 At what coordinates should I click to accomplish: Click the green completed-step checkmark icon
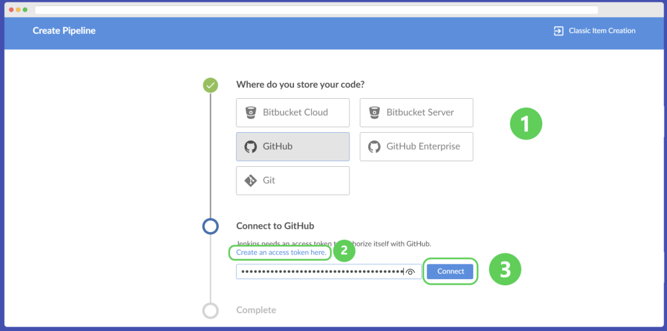pyautogui.click(x=211, y=85)
